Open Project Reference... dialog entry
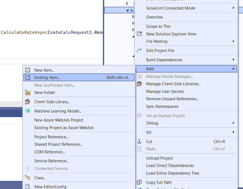243x189 pixels. coord(79,137)
